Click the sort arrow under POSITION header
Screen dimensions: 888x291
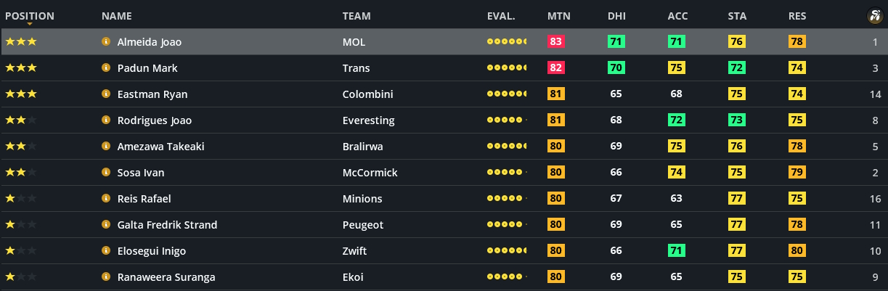[29, 25]
